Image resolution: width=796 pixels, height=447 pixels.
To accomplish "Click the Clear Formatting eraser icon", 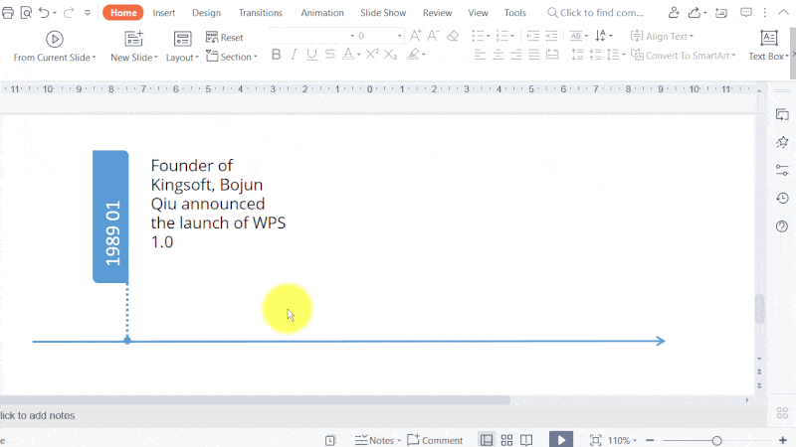I will point(453,36).
